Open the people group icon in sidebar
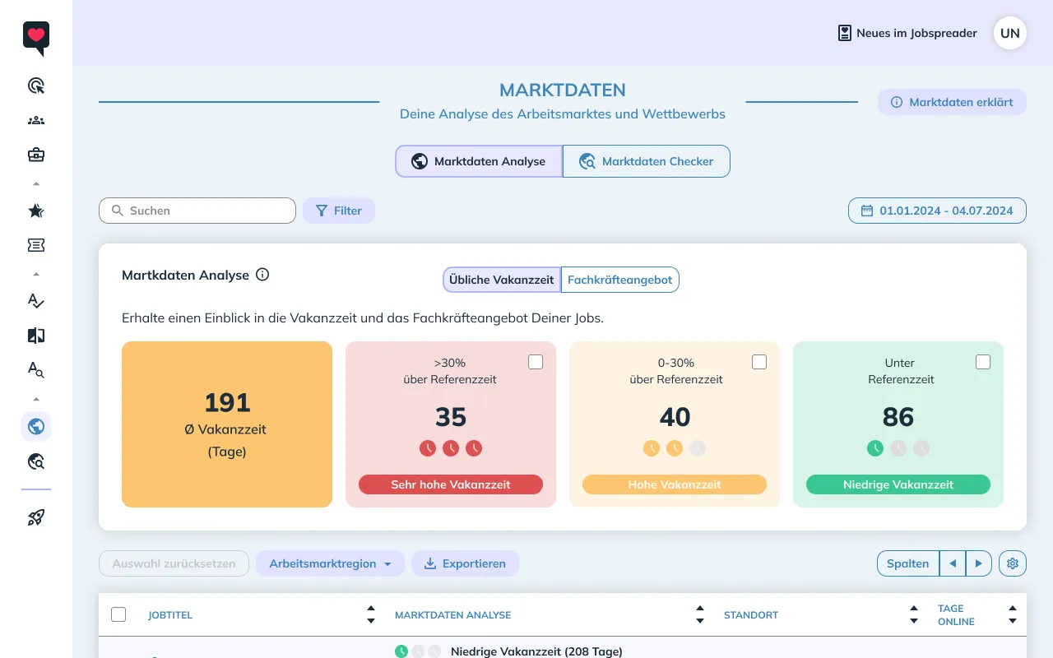 point(36,120)
